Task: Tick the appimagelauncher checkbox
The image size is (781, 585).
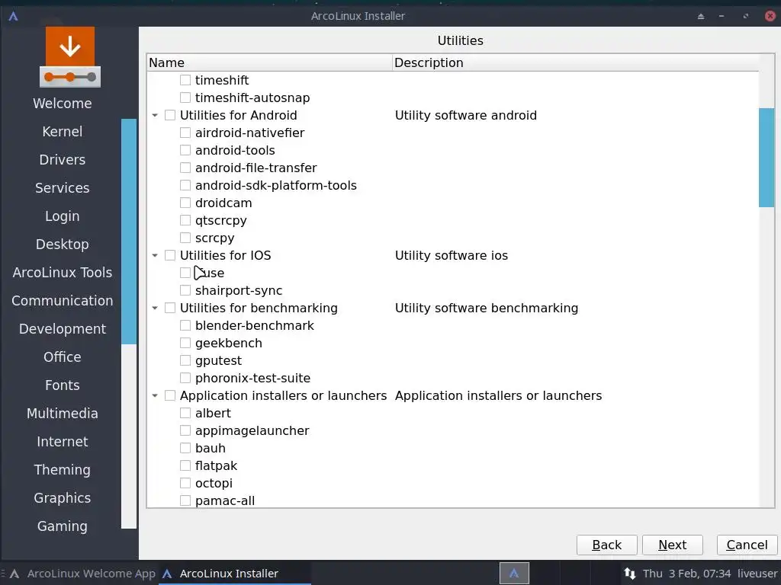Action: pos(185,431)
